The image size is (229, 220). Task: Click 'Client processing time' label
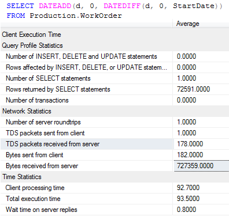pyautogui.click(x=35, y=188)
